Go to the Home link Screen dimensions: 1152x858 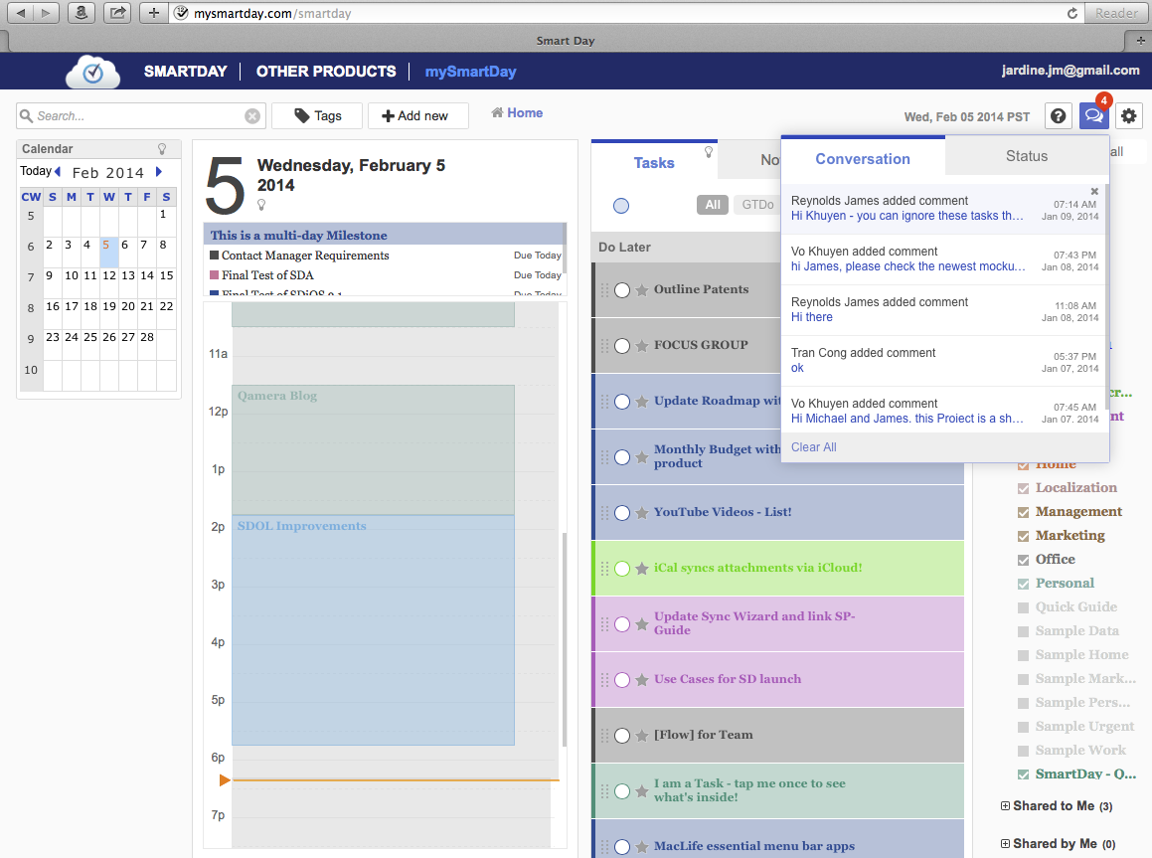click(517, 112)
